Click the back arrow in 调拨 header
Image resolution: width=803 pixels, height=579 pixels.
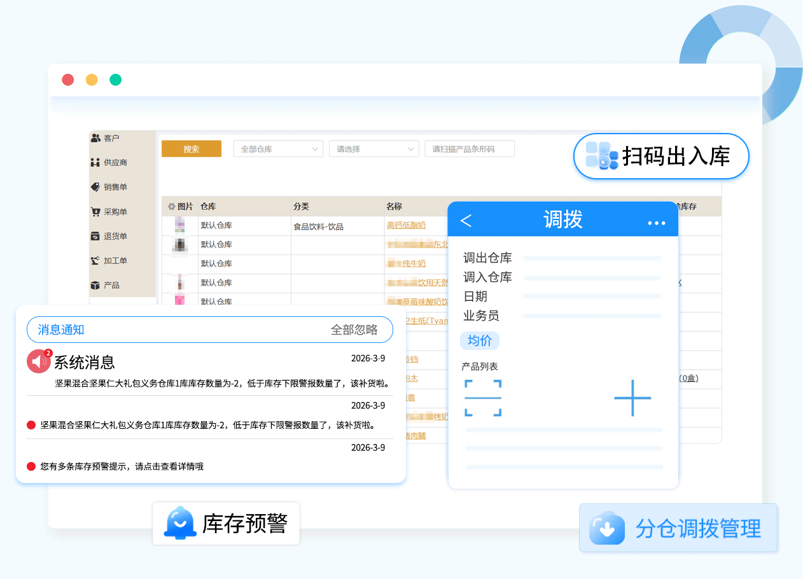click(x=466, y=220)
